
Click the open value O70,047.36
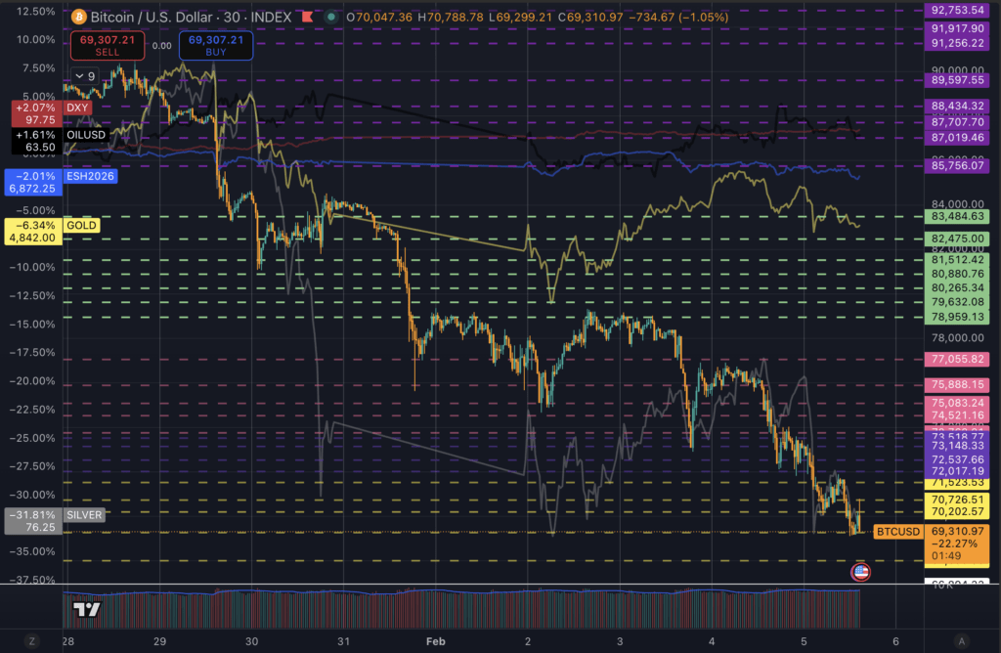(379, 18)
